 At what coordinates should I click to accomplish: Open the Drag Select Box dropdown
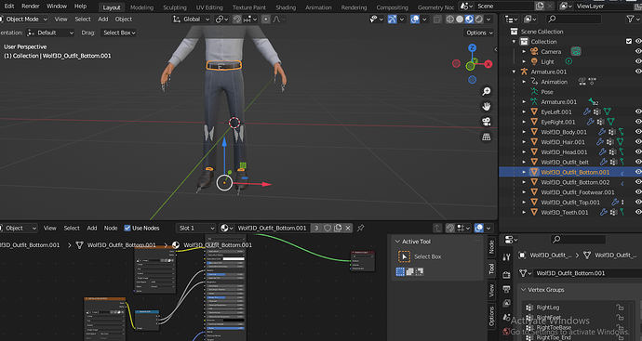pyautogui.click(x=119, y=33)
